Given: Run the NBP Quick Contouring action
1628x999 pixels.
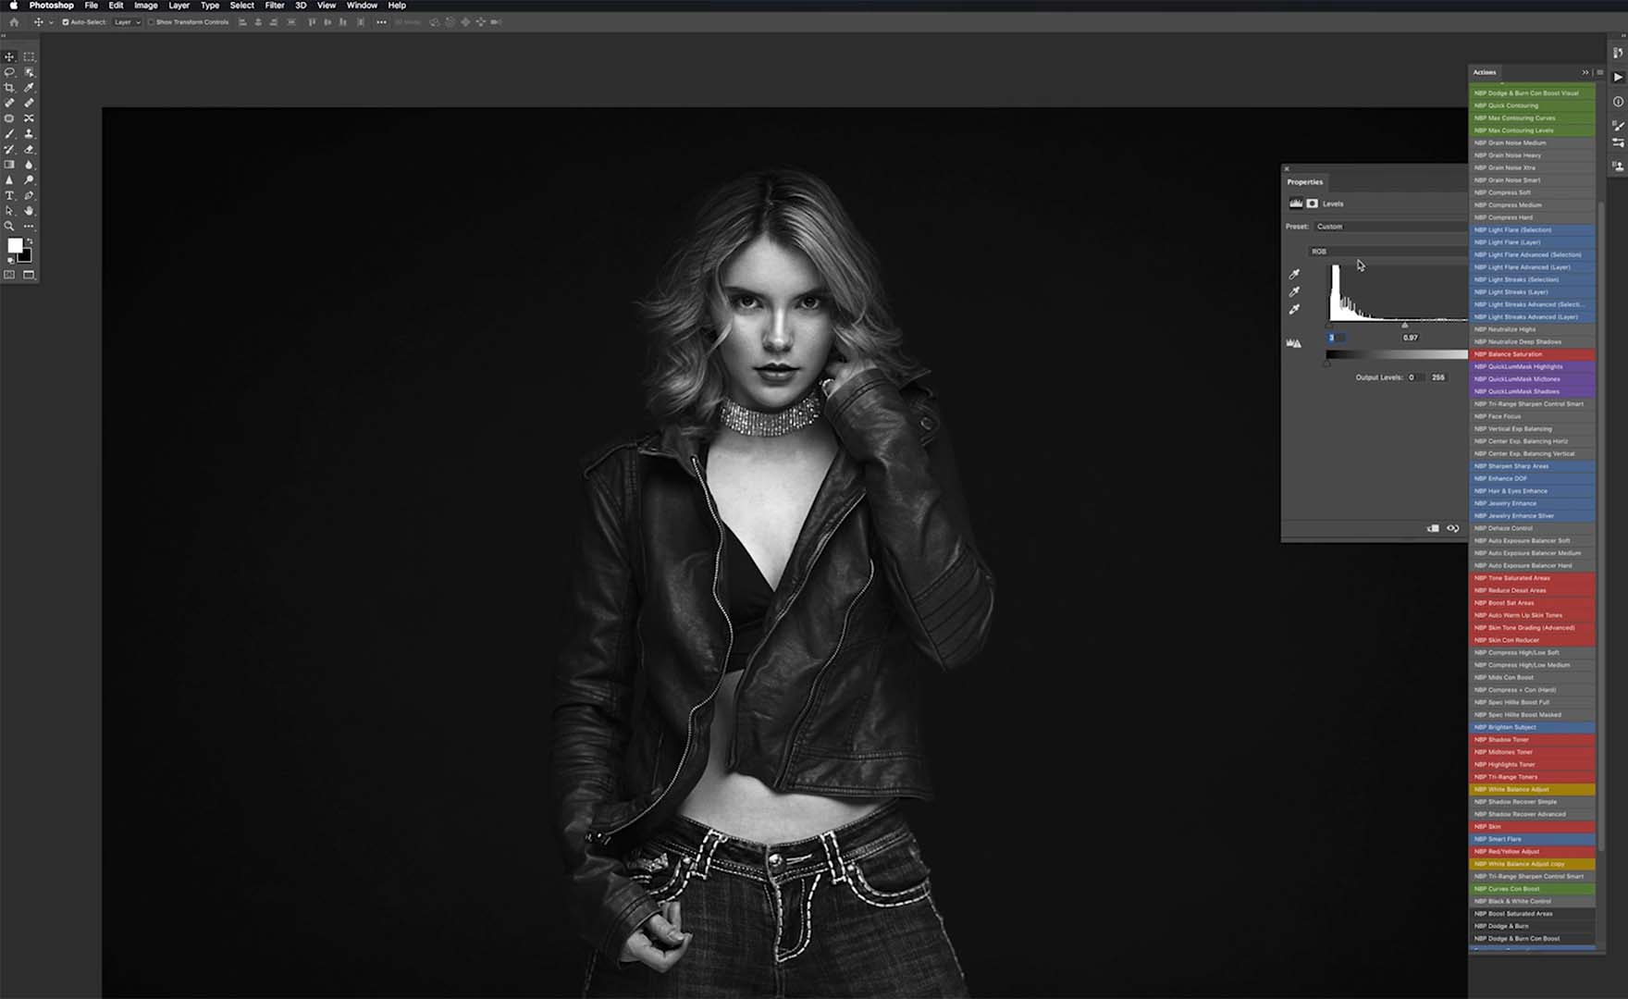Looking at the screenshot, I should point(1531,105).
